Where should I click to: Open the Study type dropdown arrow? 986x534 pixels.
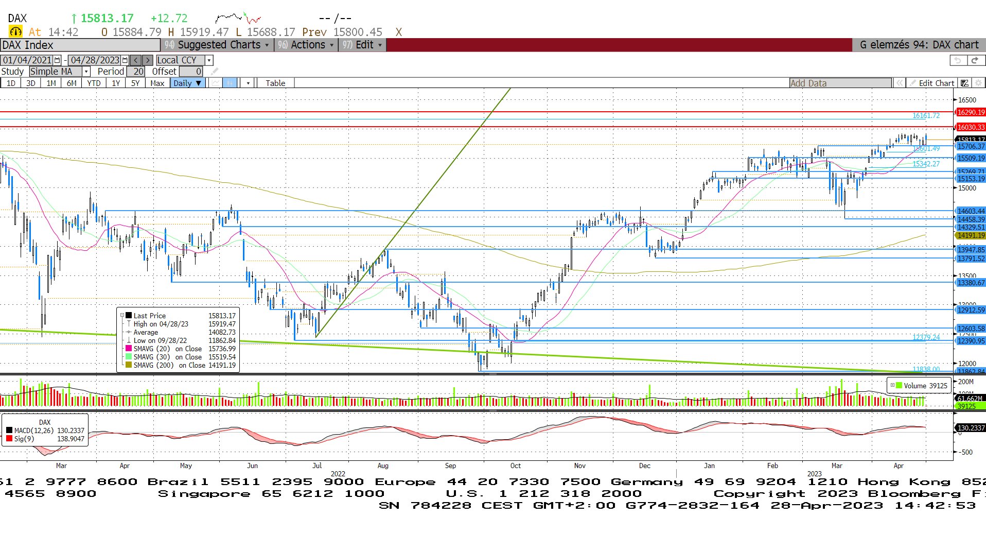pyautogui.click(x=86, y=72)
